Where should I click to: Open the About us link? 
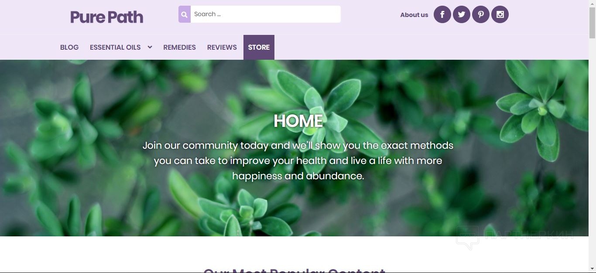pos(414,15)
